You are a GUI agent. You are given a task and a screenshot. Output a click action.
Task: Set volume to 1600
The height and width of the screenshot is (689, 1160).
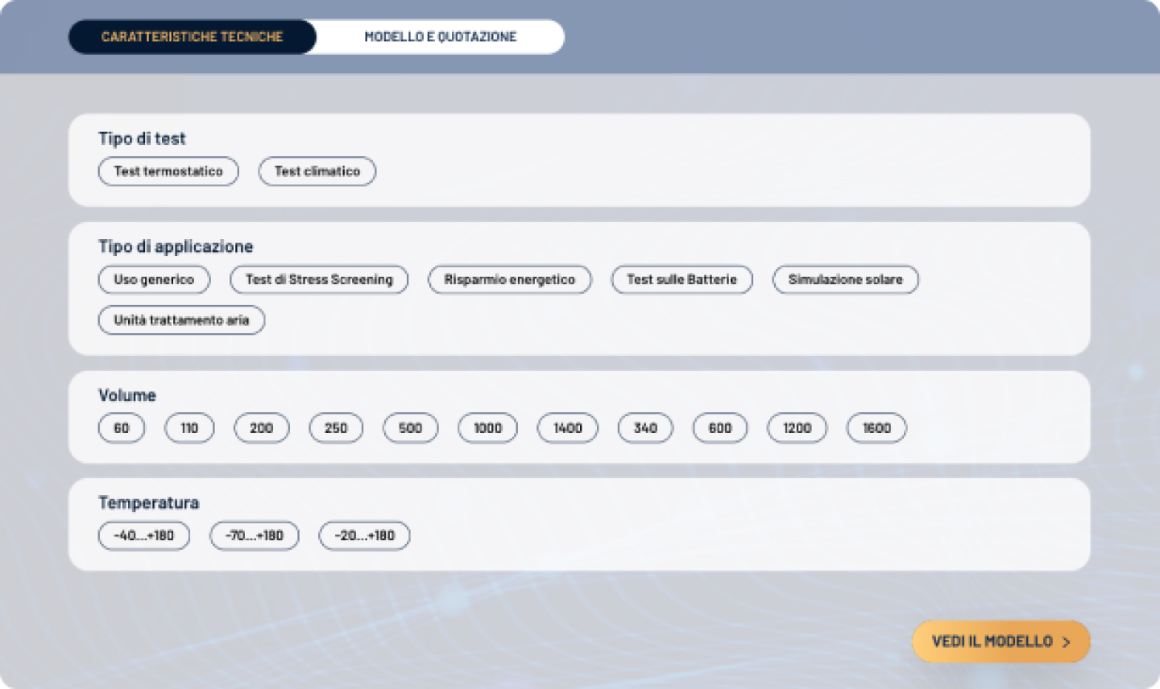876,428
